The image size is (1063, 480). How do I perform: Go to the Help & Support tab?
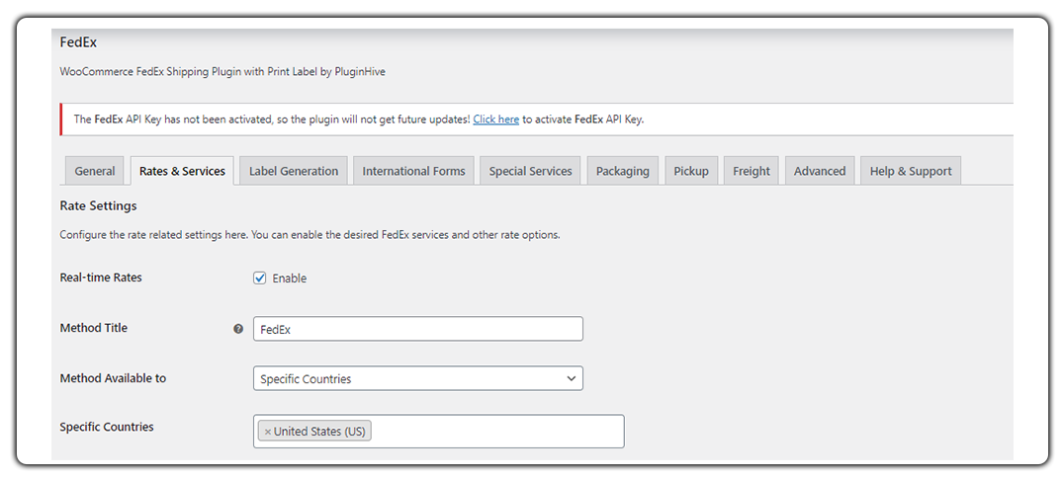[x=911, y=171]
